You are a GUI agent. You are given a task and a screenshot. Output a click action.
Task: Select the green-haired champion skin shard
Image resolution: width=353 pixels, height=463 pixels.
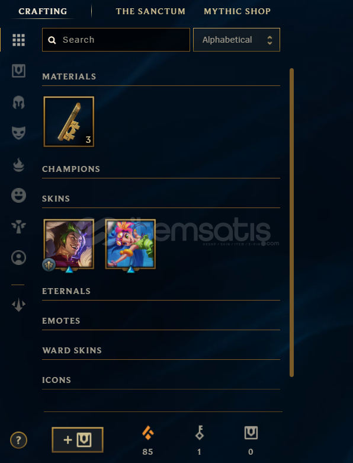(69, 244)
